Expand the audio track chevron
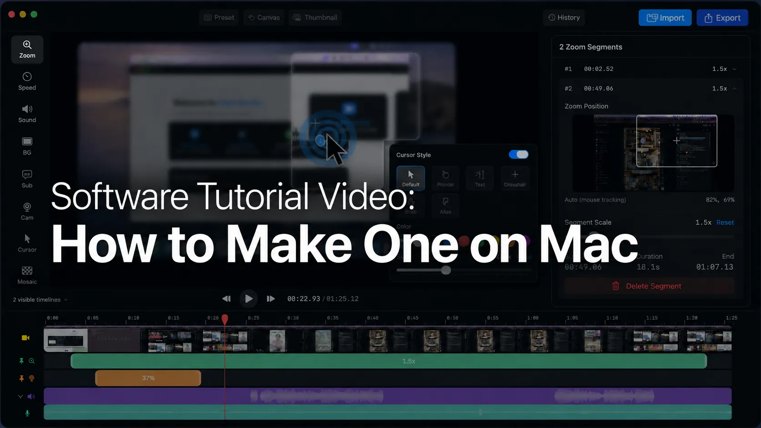This screenshot has height=428, width=761. tap(20, 397)
